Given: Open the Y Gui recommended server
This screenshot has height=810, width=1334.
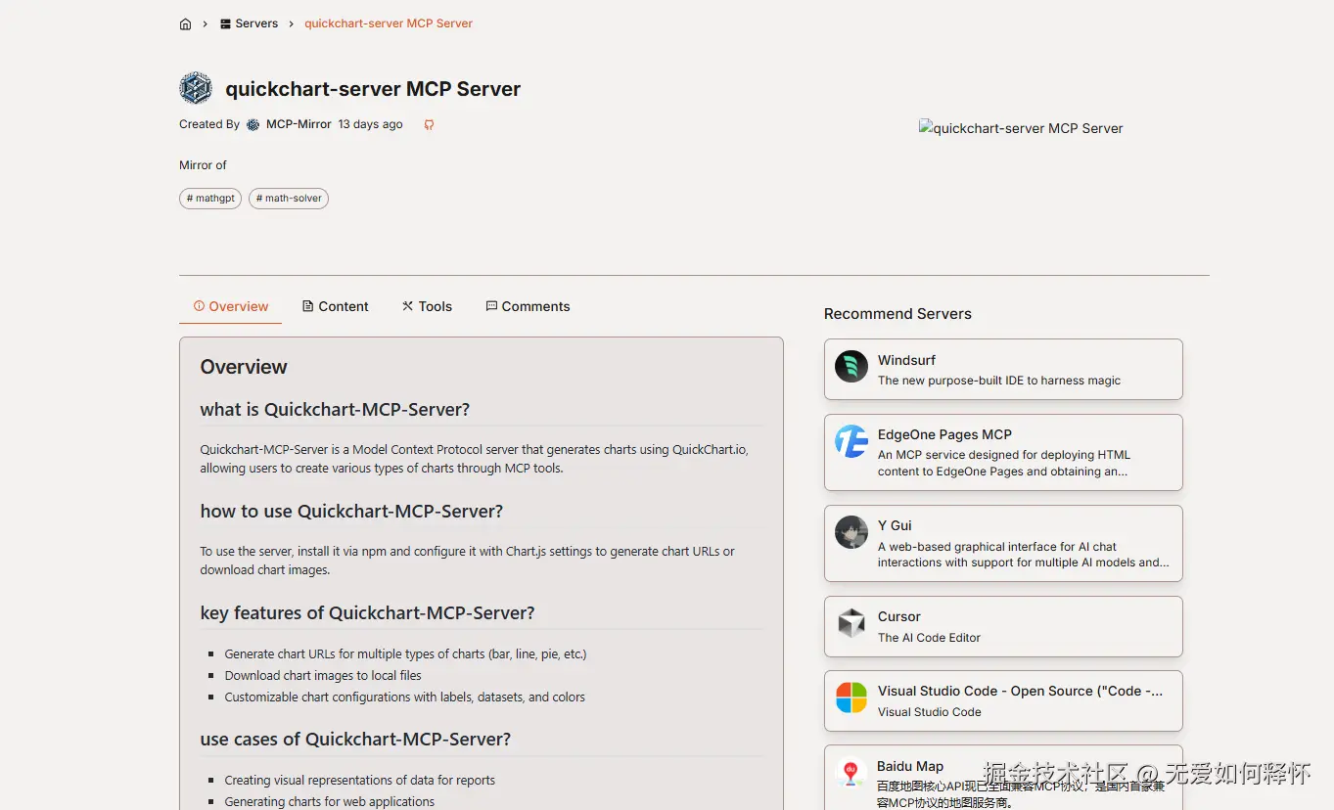Looking at the screenshot, I should click(x=1003, y=543).
